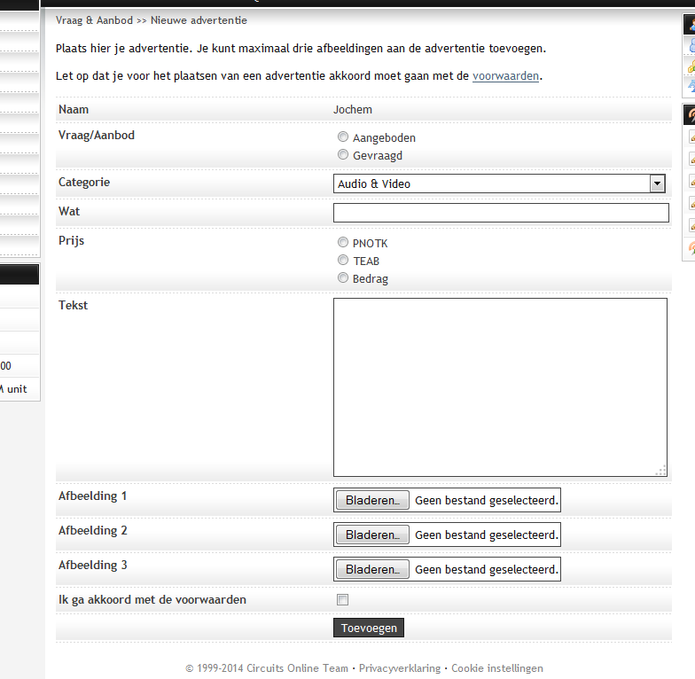The height and width of the screenshot is (679, 695).
Task: Click the yellow keys icon in right sidebar
Action: pos(691,66)
